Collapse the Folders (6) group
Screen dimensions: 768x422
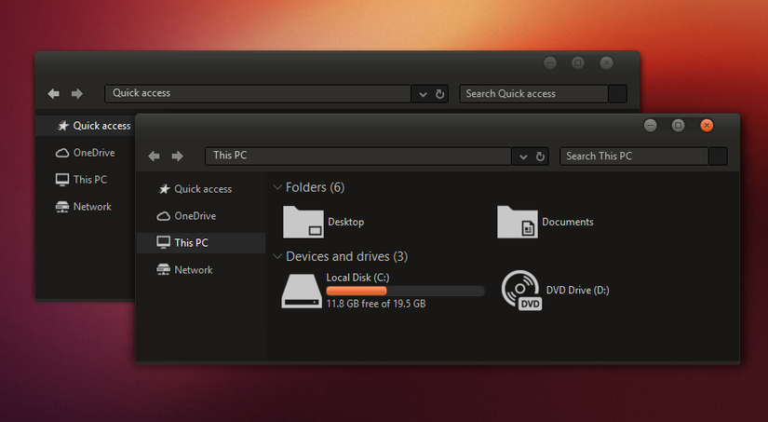coord(277,186)
